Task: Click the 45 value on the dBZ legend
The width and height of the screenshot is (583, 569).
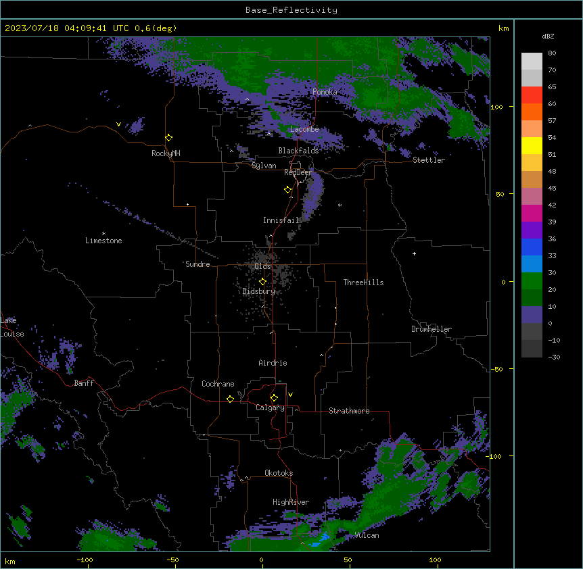Action: [552, 189]
